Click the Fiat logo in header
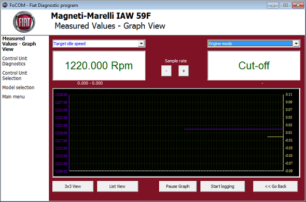The width and height of the screenshot is (306, 202). tap(24, 22)
